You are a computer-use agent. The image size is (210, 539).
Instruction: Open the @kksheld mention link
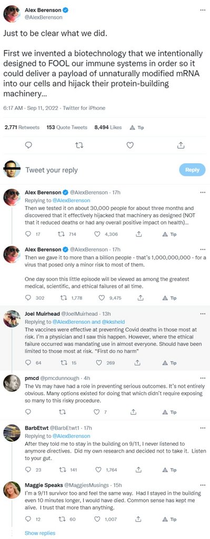tap(113, 322)
